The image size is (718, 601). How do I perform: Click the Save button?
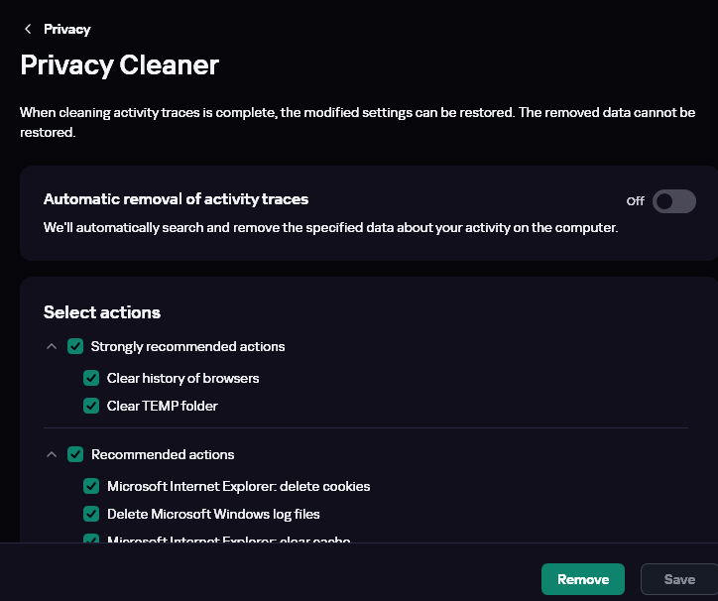click(679, 579)
